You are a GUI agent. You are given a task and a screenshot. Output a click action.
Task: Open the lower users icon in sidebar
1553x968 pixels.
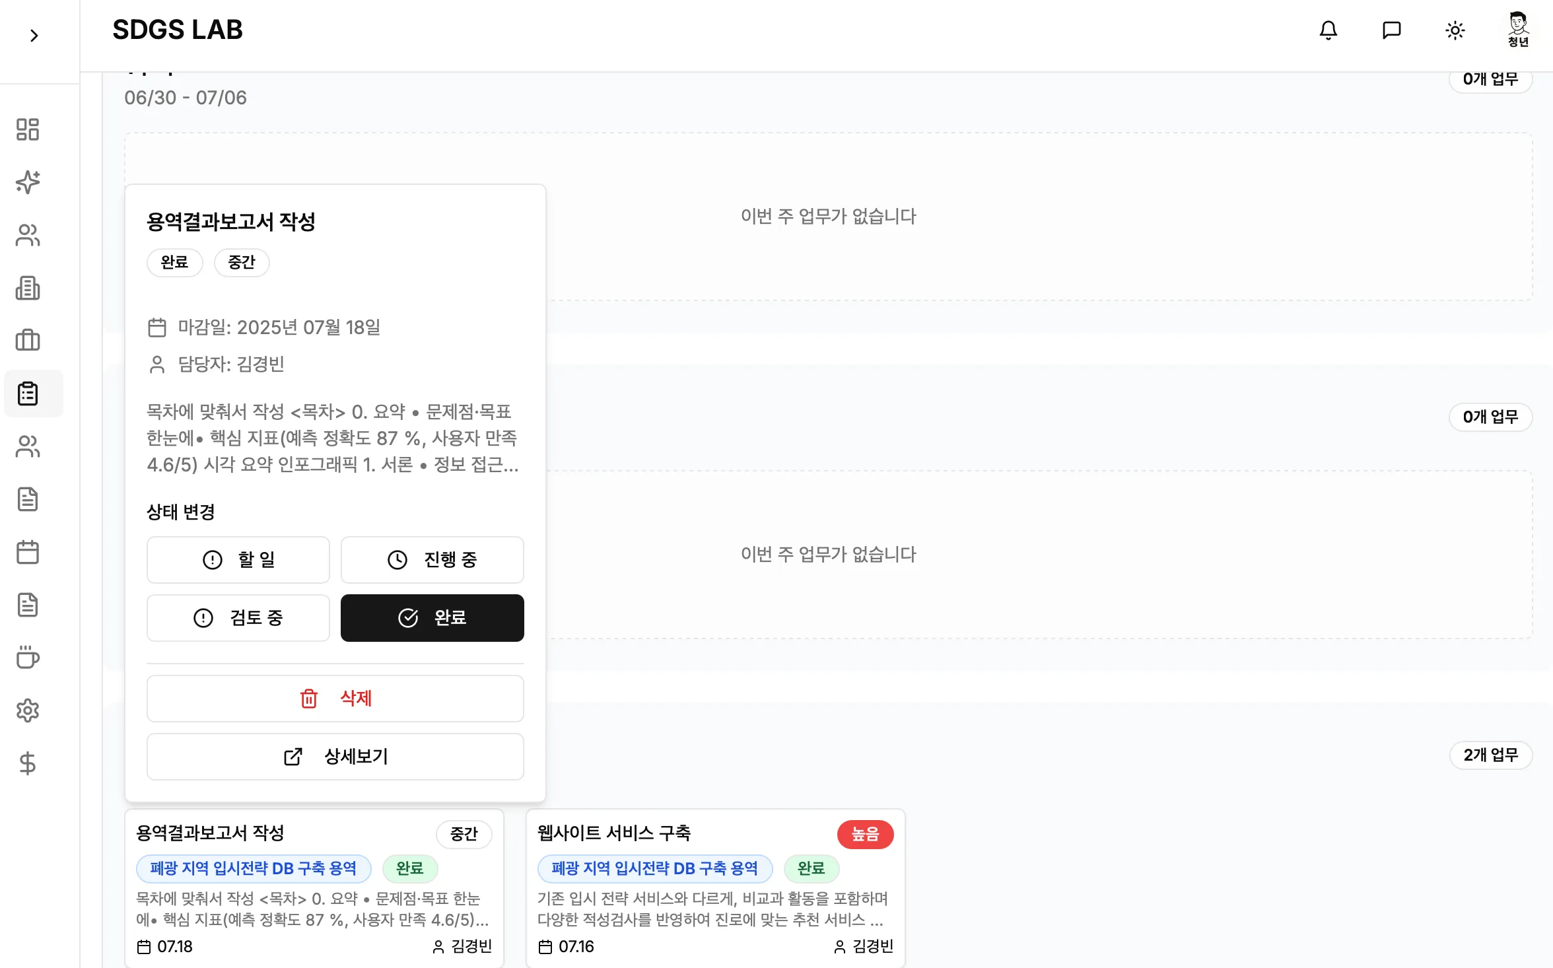(x=28, y=446)
